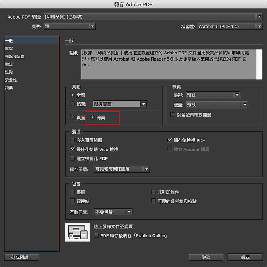Open the 檢視 預設 dropdown
Screen dimensions: 267x267
[x=213, y=95]
